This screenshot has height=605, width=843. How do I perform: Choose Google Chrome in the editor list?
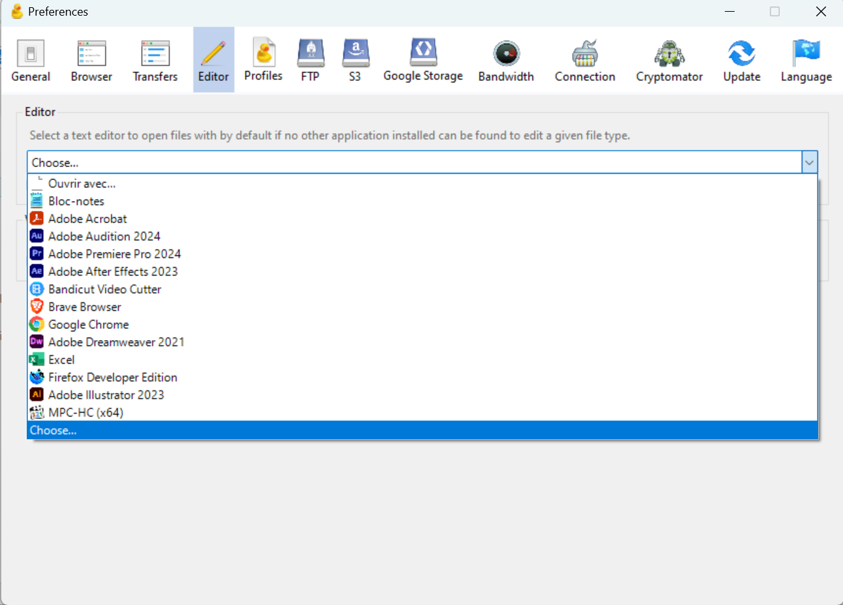422,324
